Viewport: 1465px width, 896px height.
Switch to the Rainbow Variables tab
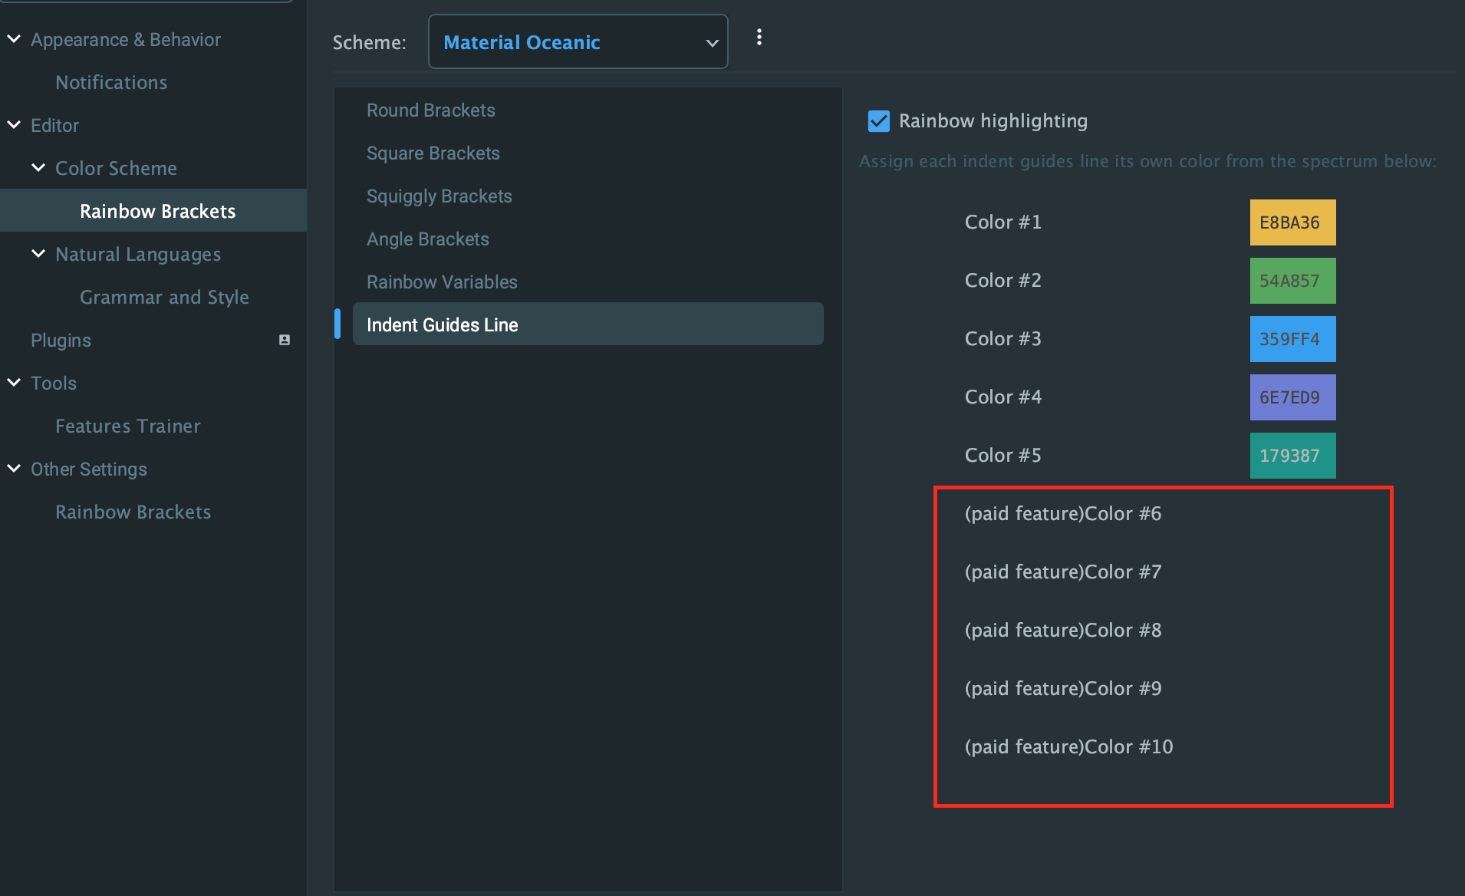coord(441,282)
